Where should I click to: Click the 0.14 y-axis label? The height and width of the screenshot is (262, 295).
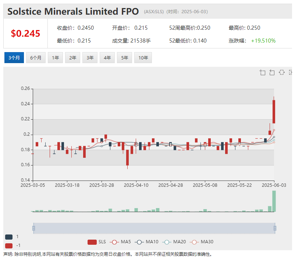pos(25,180)
